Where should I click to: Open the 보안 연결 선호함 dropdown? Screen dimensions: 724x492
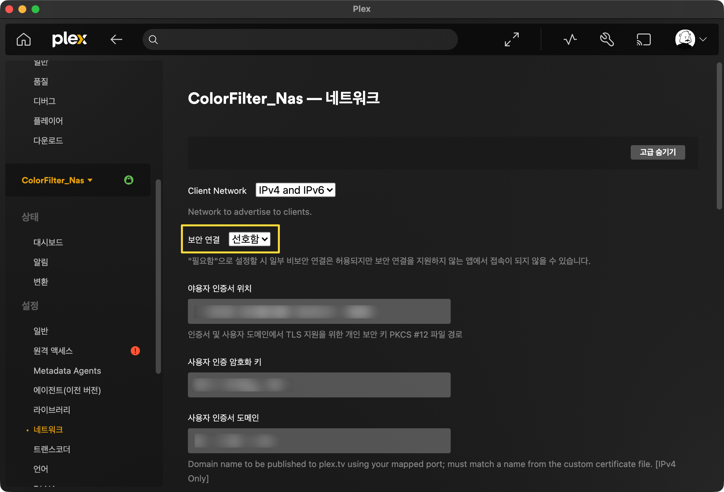[x=250, y=239]
